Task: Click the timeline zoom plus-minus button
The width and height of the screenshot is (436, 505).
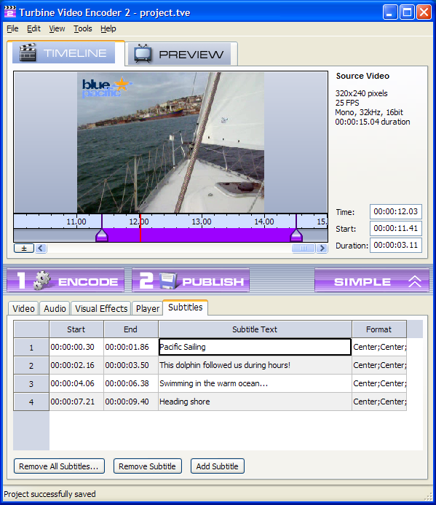Action: coord(24,248)
